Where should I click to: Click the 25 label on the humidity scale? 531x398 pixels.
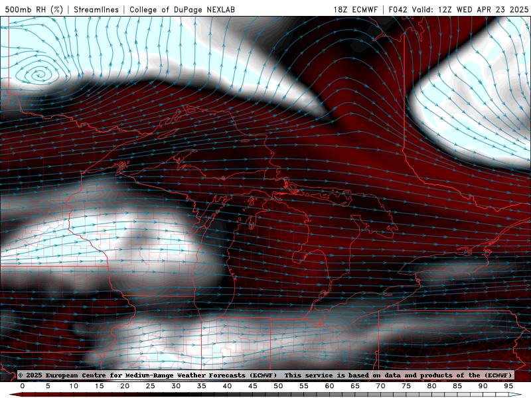(x=151, y=386)
